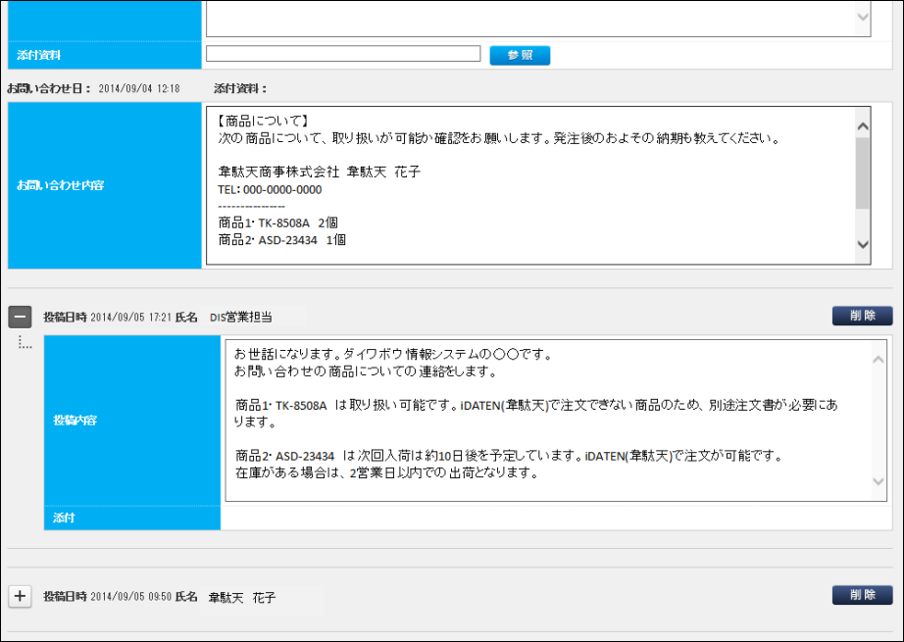Collapse the DIS営業担当 post with minus icon
This screenshot has width=904, height=642.
(20, 317)
